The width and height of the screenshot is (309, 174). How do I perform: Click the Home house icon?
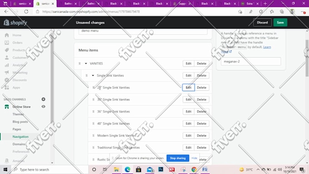pos(7,35)
